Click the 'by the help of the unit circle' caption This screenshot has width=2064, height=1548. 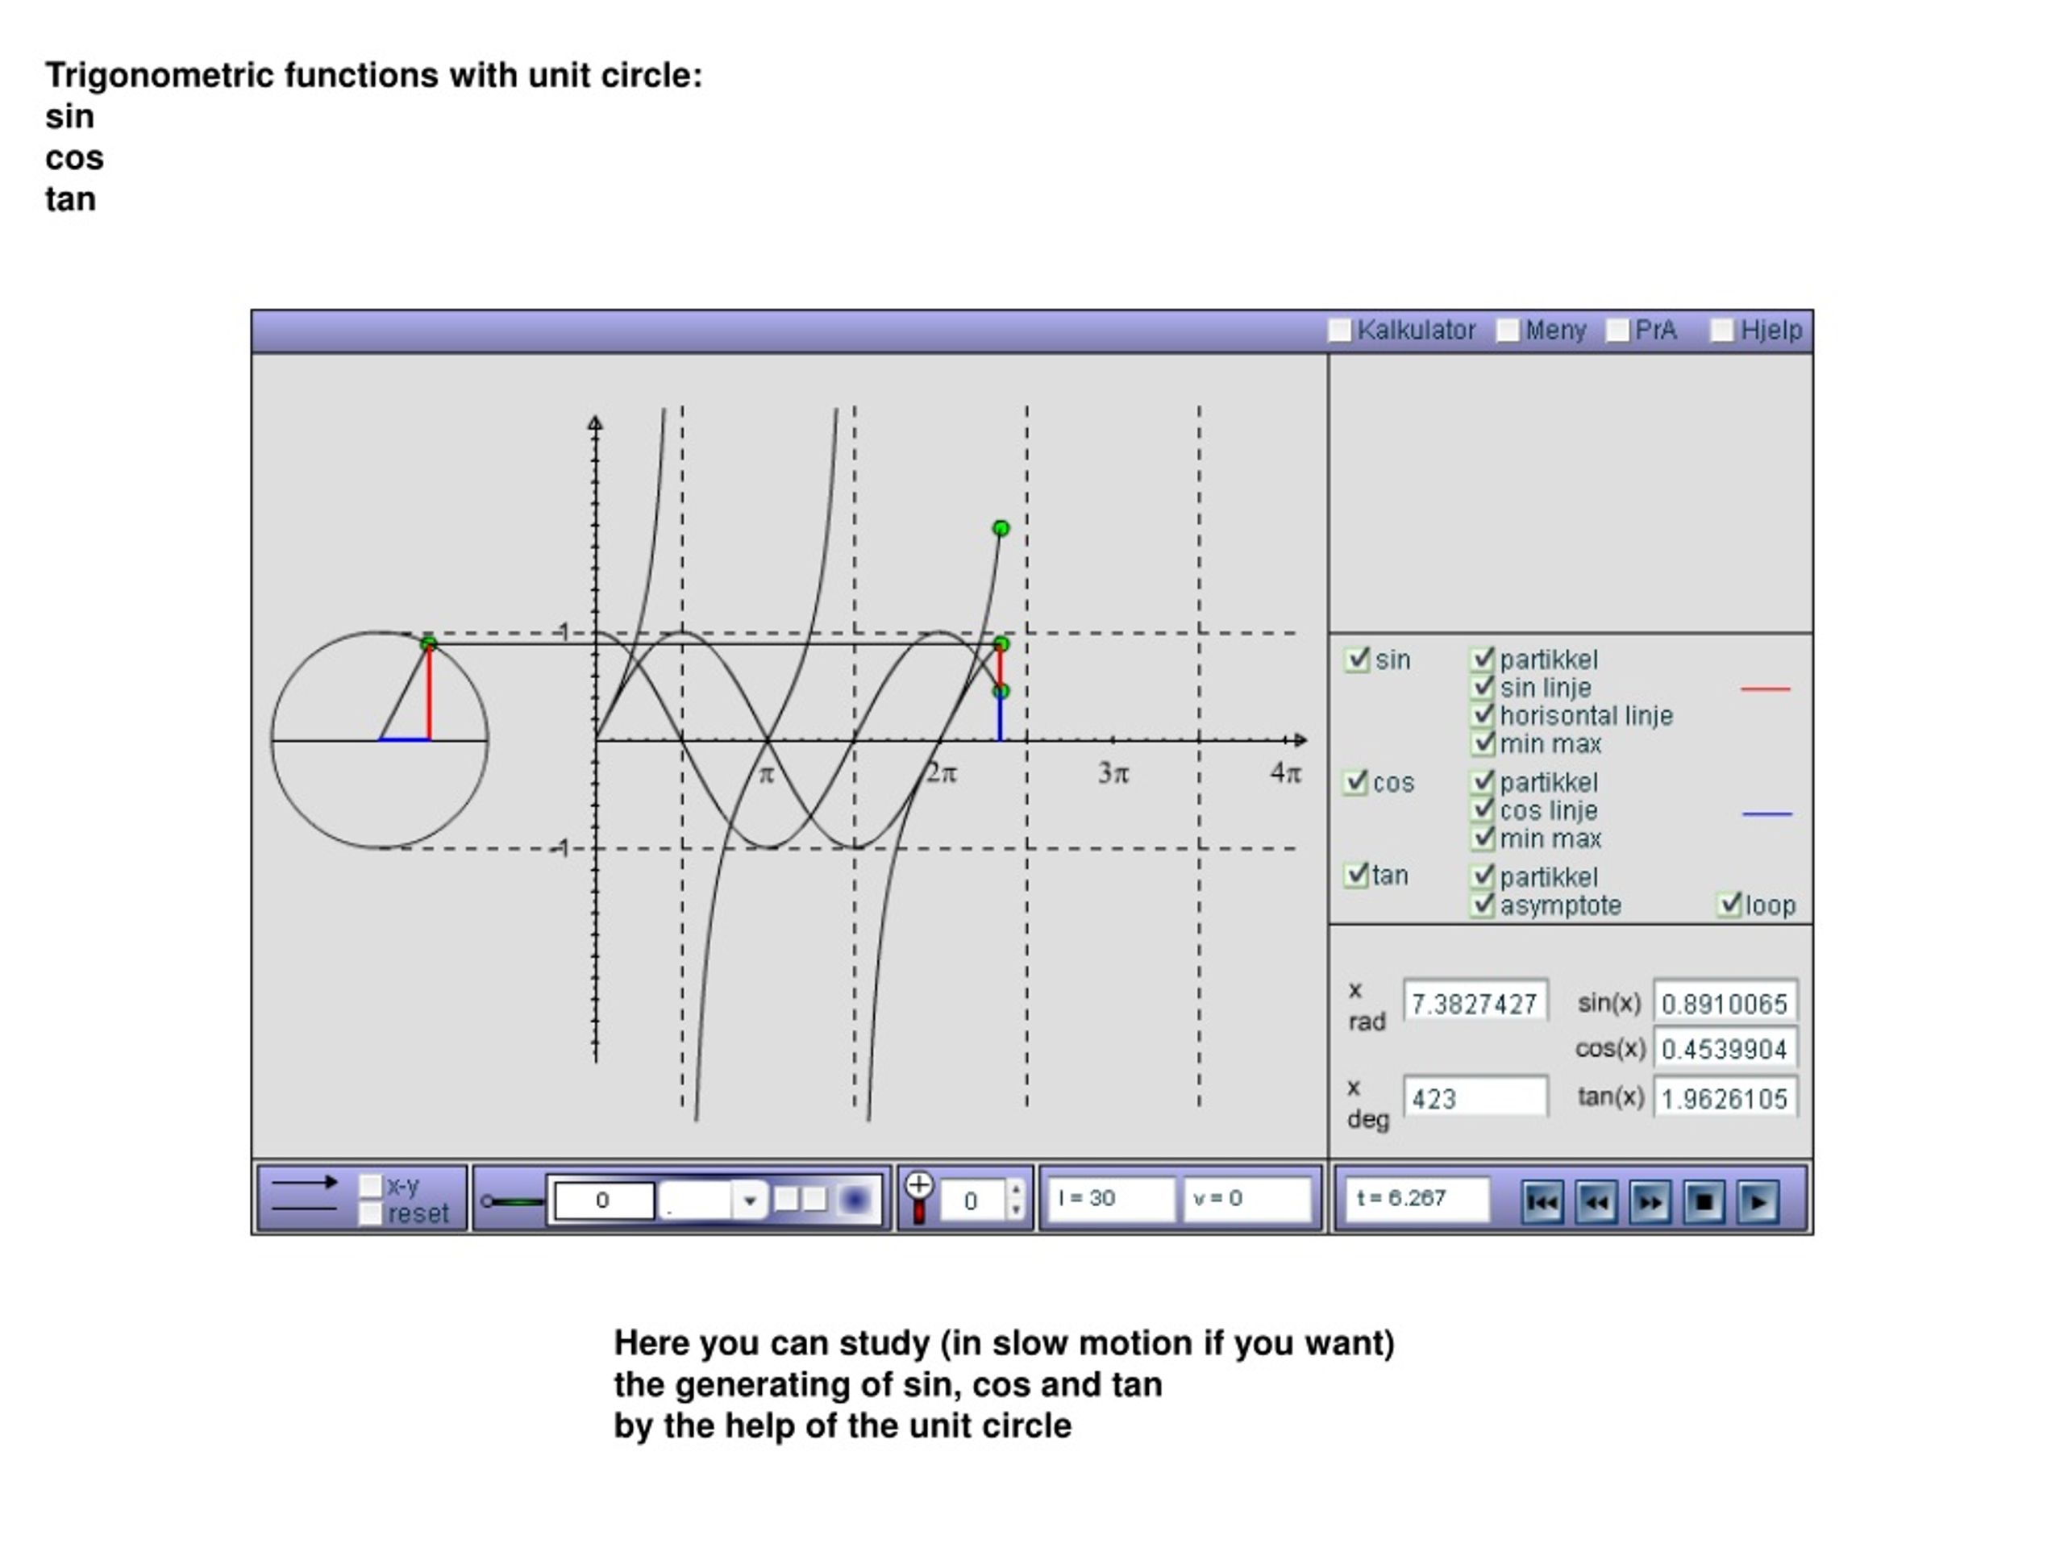(x=843, y=1425)
